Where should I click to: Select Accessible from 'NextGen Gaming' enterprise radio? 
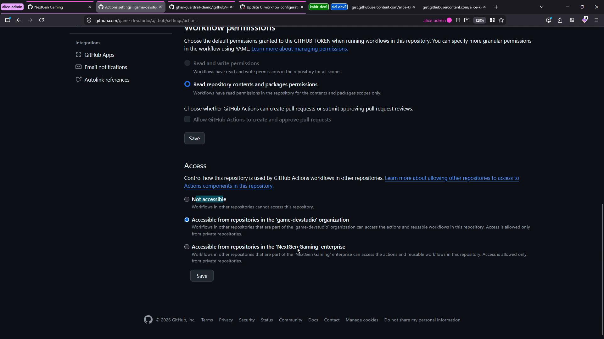(x=187, y=247)
